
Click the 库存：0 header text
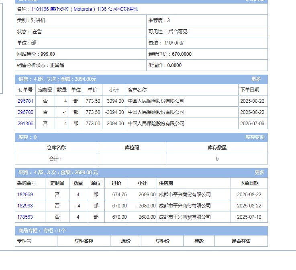point(28,137)
